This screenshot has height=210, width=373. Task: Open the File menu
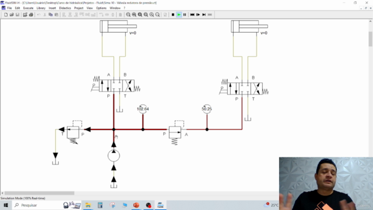[9, 8]
